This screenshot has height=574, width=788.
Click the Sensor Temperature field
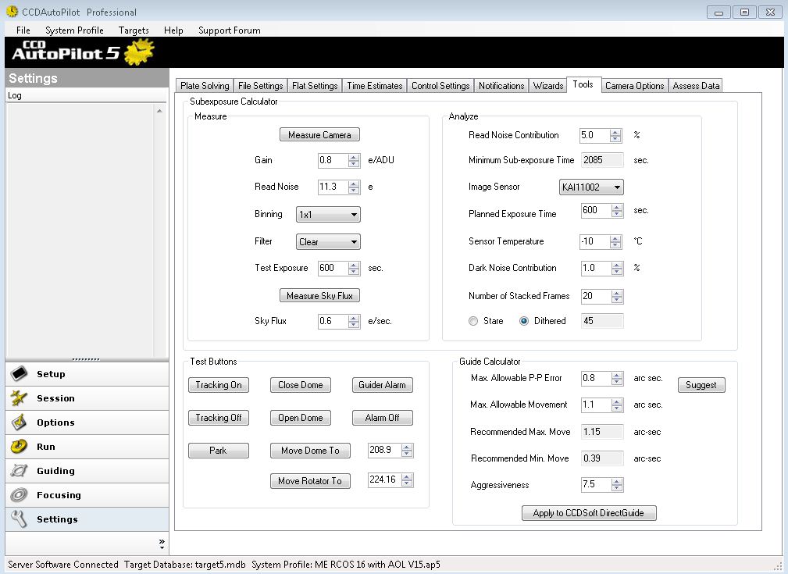pyautogui.click(x=594, y=241)
